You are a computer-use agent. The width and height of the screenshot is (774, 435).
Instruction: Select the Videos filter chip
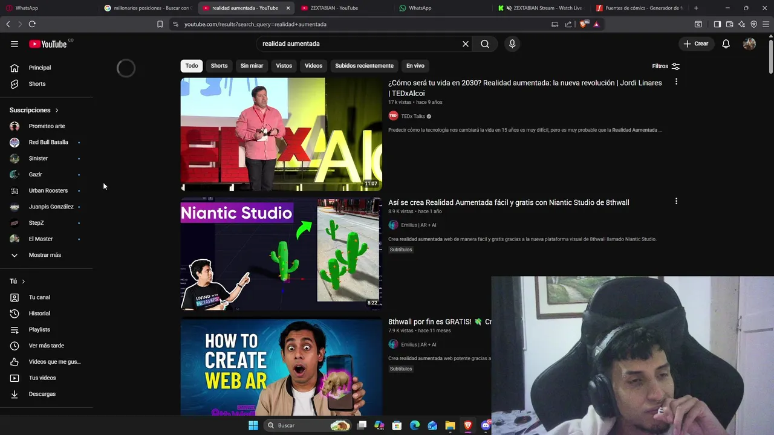point(313,65)
